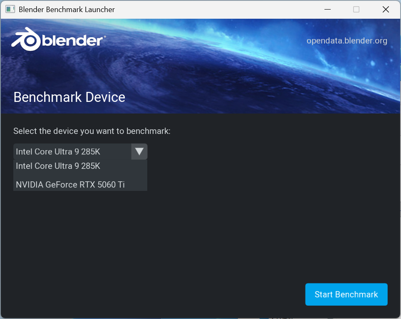Viewport: 401px width, 319px height.
Task: Expand the device dropdown arrow
Action: coord(139,151)
